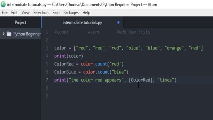Open the Selection menu
Screen dimensions: 213x120
click(x=41, y=13)
